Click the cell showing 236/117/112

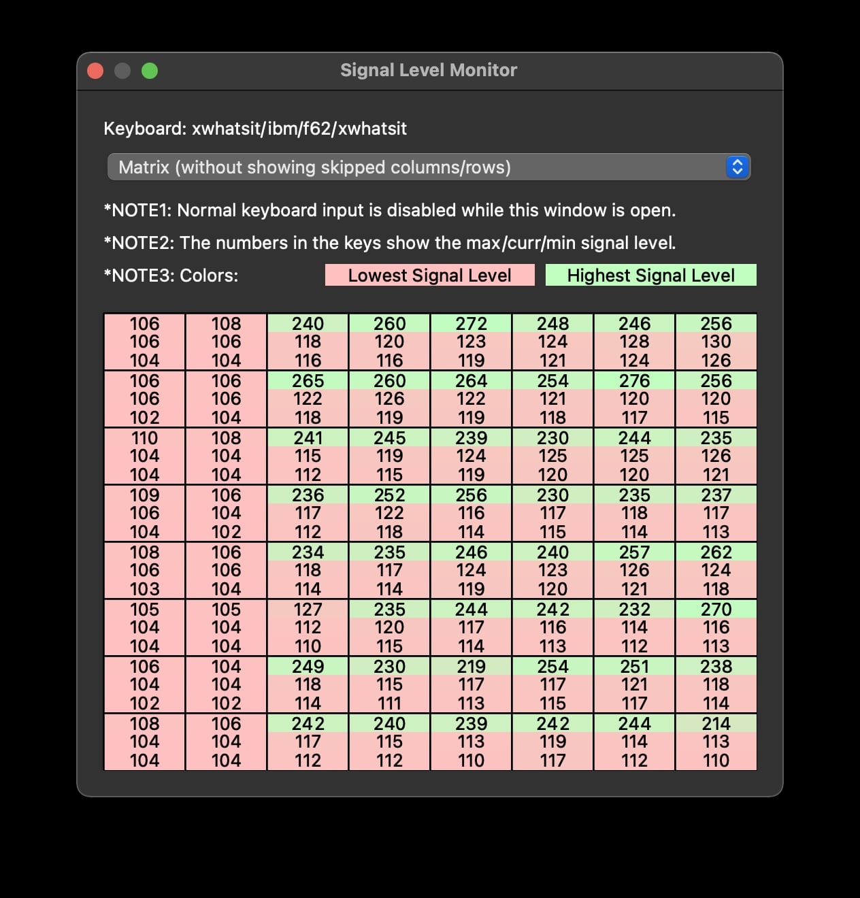tap(308, 514)
